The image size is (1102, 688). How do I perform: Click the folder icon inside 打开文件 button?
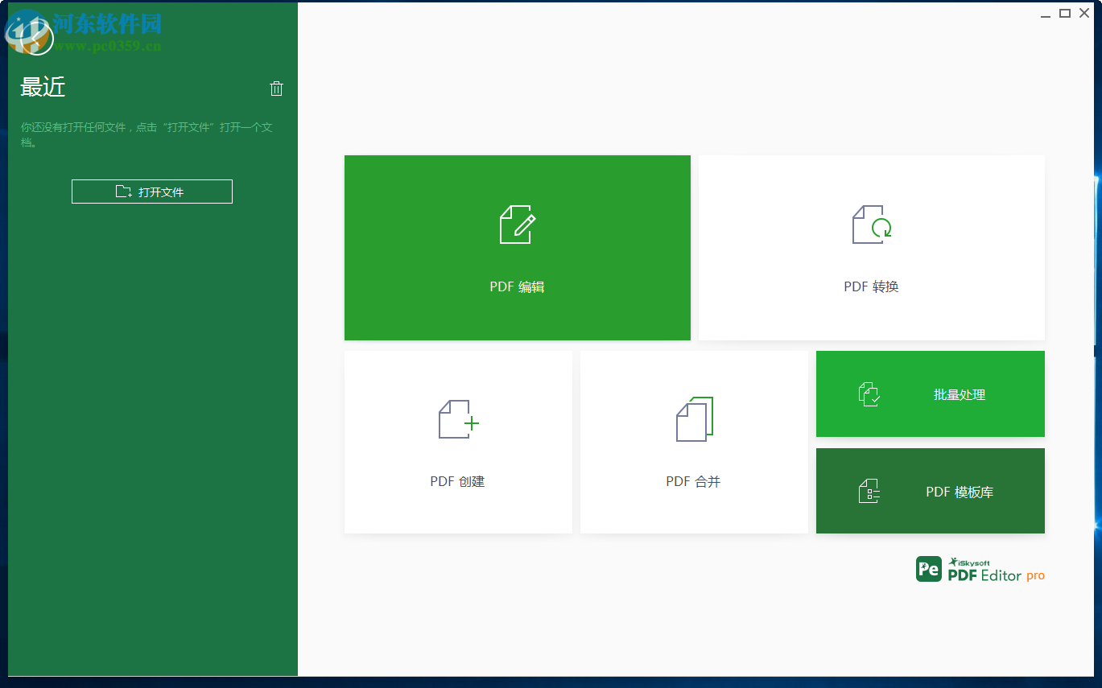coord(123,191)
